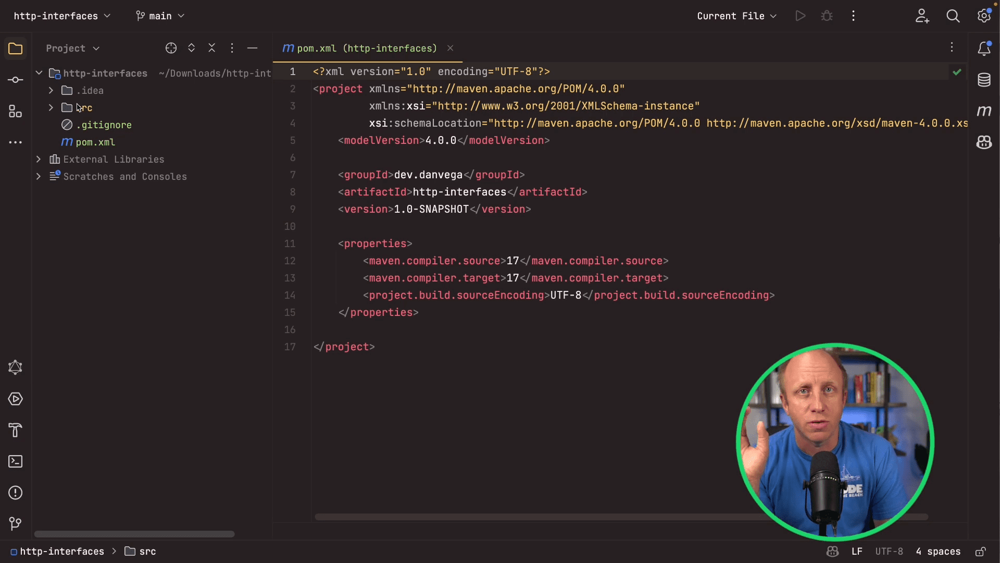Image resolution: width=1000 pixels, height=563 pixels.
Task: Start debugging with the bug icon
Action: [827, 16]
